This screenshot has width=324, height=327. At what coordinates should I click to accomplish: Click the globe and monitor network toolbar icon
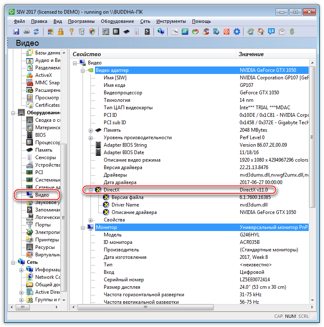(161, 32)
